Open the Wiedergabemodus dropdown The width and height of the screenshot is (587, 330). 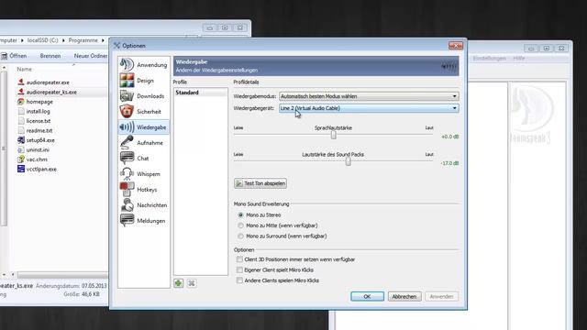pos(369,96)
